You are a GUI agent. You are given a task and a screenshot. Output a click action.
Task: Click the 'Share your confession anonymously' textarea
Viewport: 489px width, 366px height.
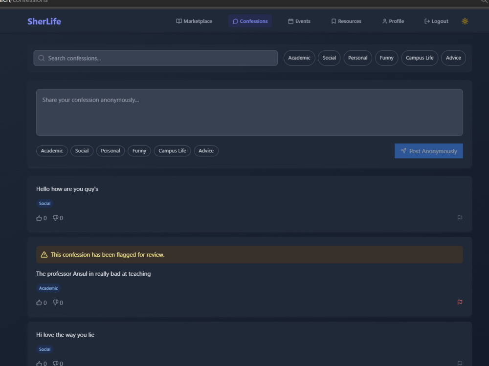[249, 112]
